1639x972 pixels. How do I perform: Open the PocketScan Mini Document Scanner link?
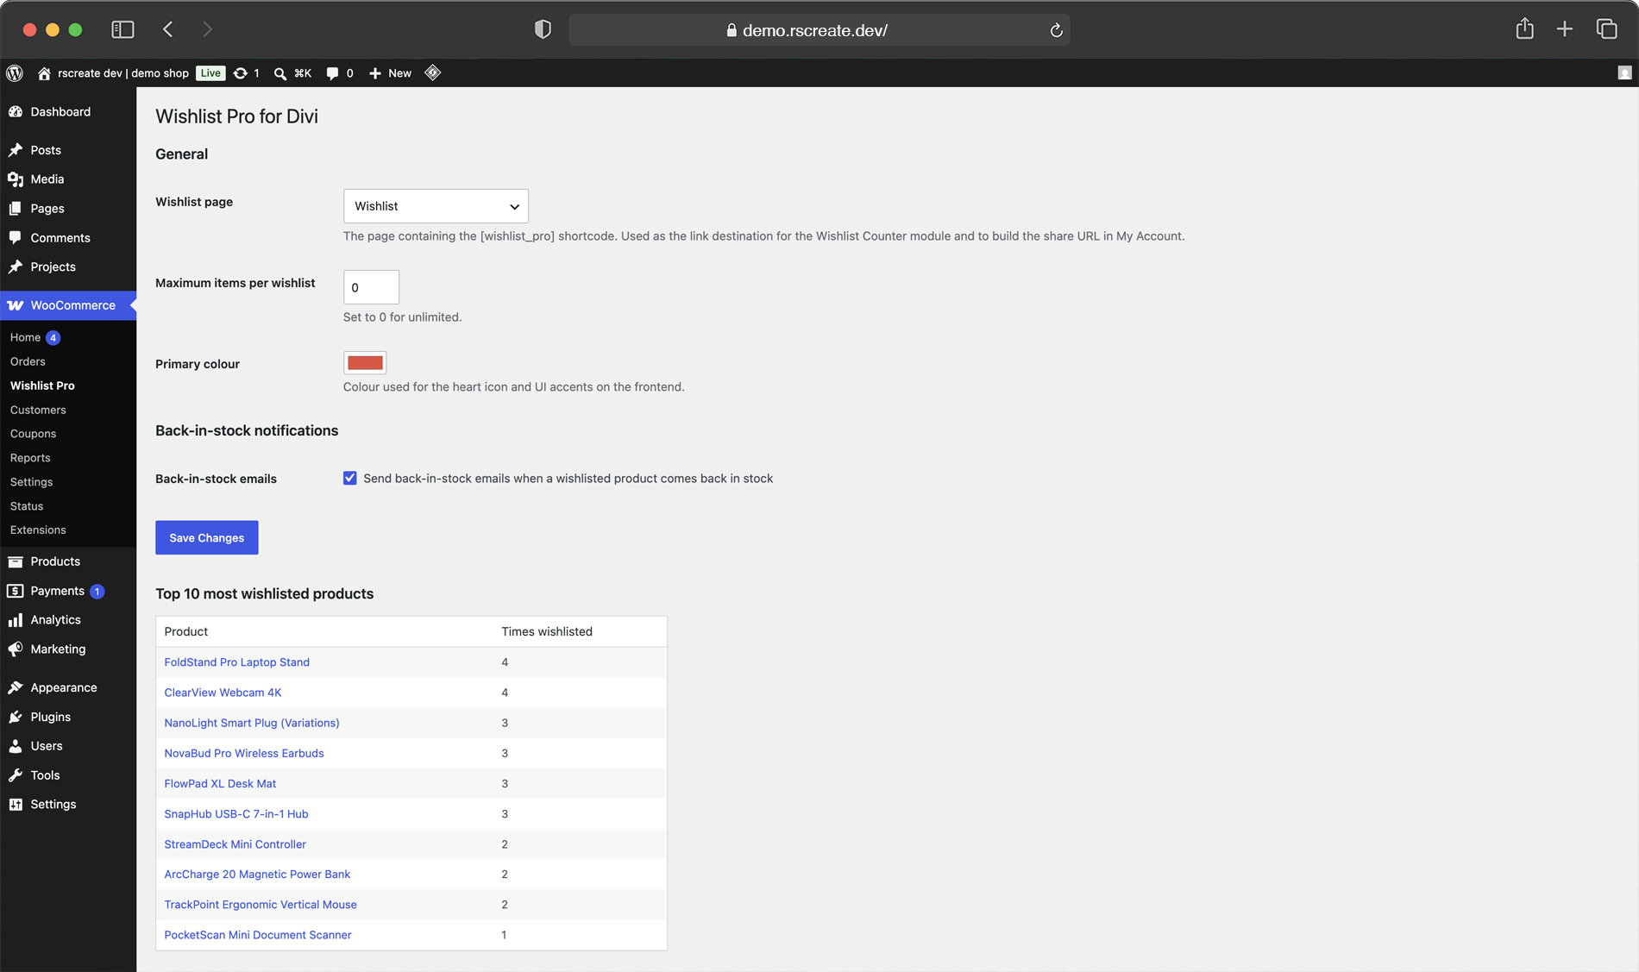tap(258, 934)
